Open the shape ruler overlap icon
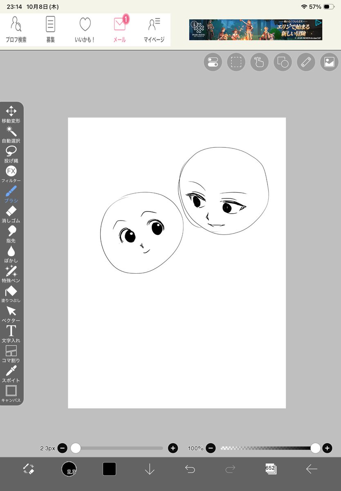 [x=283, y=62]
